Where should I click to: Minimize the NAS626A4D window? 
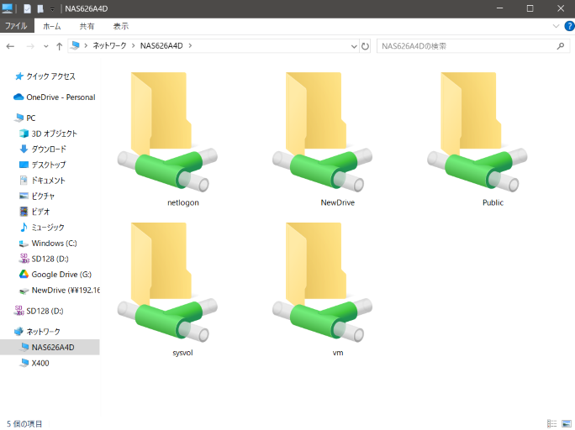point(499,8)
